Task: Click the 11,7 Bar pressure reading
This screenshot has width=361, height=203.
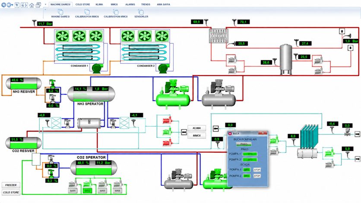Action: coord(45,24)
